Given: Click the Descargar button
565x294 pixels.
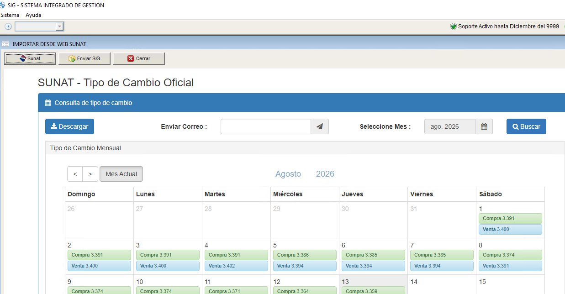Looking at the screenshot, I should [69, 126].
